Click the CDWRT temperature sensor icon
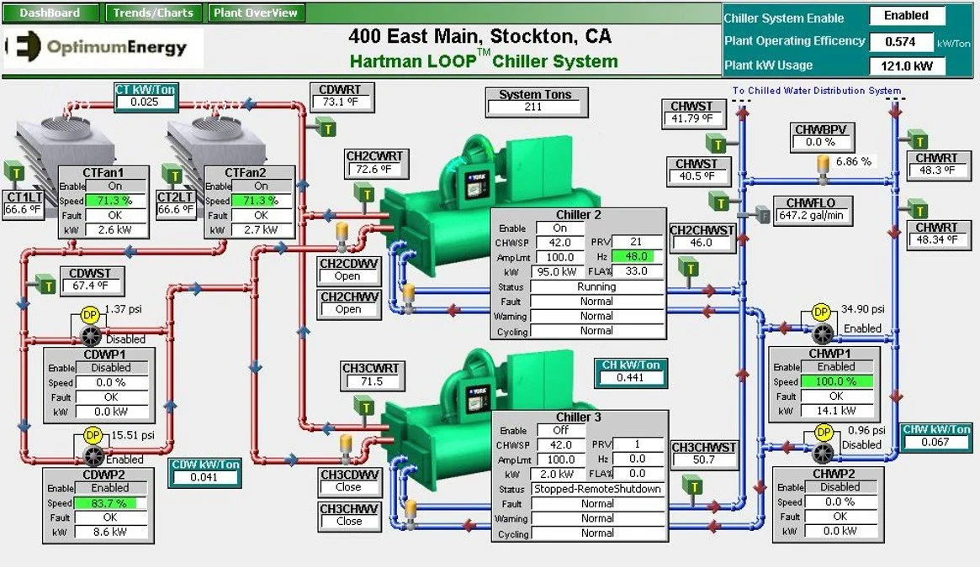 [x=326, y=128]
